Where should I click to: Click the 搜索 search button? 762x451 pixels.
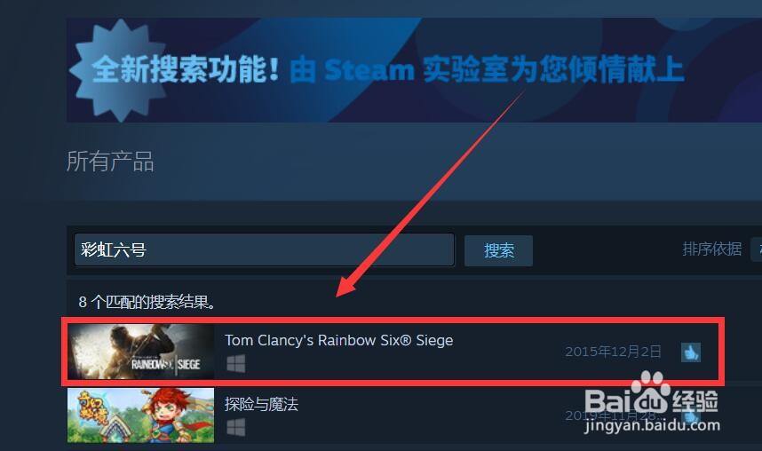click(498, 250)
